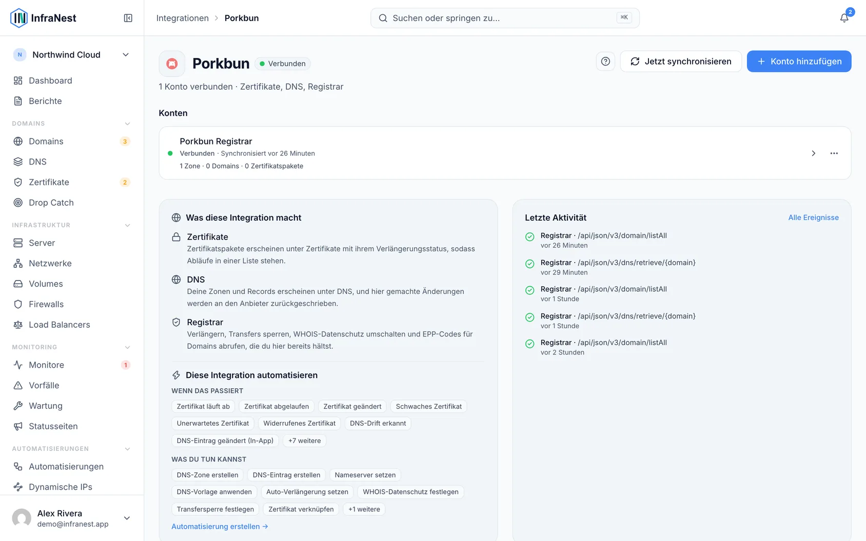Select the WHOIS-Datenschutz festlegen action chip
The image size is (866, 541).
click(x=411, y=492)
